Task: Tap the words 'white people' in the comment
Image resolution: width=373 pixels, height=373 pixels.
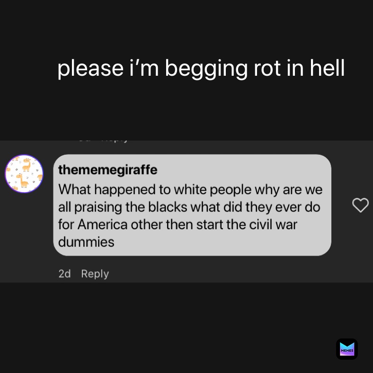Action: pyautogui.click(x=213, y=190)
